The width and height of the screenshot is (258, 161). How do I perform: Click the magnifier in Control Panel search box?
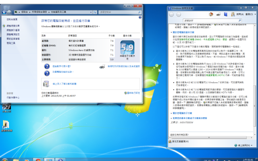139,12
